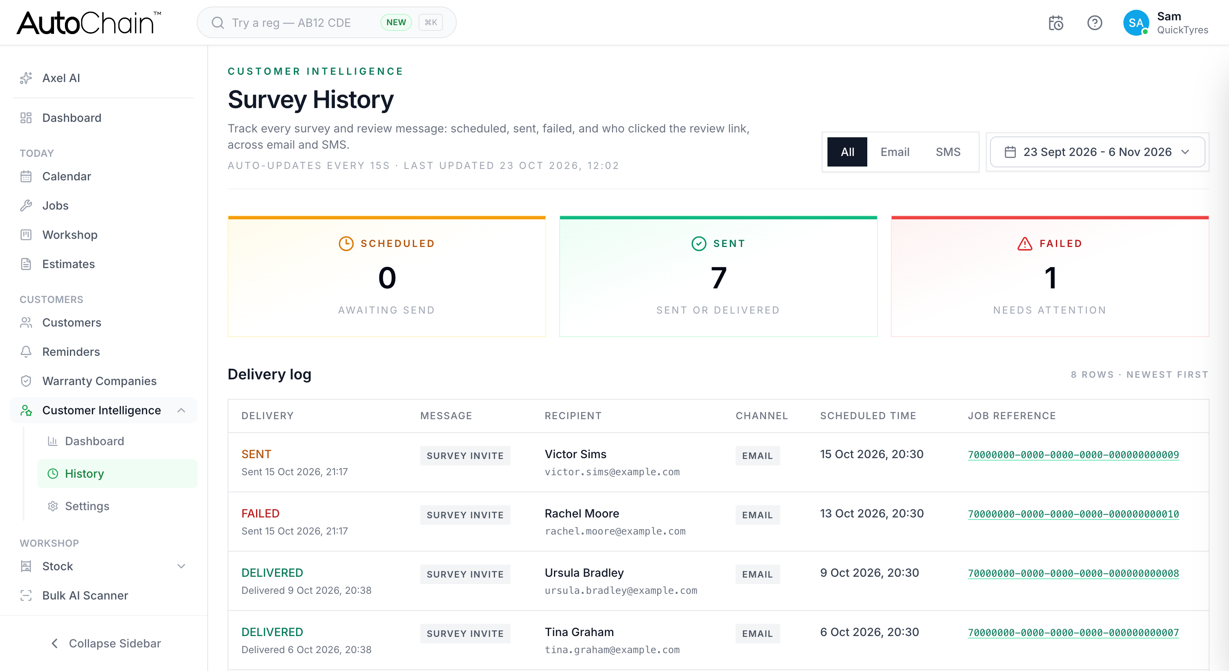
Task: Open Customer Intelligence Dashboard submenu item
Action: pyautogui.click(x=117, y=441)
